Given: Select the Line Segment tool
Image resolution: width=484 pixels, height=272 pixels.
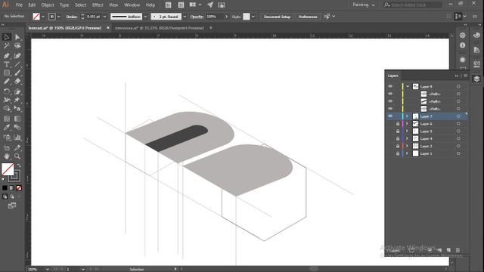Looking at the screenshot, I should pyautogui.click(x=17, y=64).
